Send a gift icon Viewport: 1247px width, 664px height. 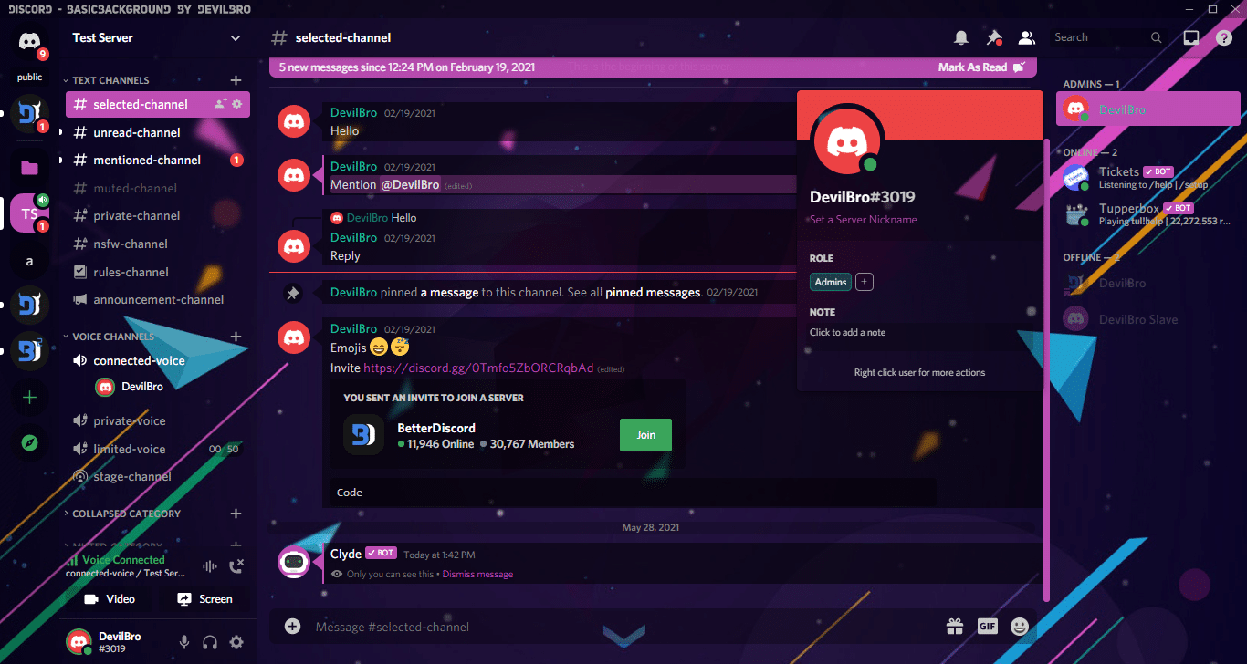955,627
